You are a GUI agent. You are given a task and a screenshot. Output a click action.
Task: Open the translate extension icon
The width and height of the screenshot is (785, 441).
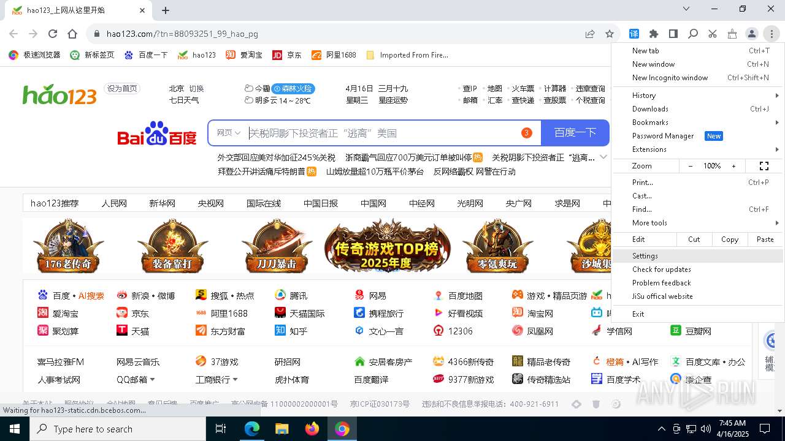[634, 34]
